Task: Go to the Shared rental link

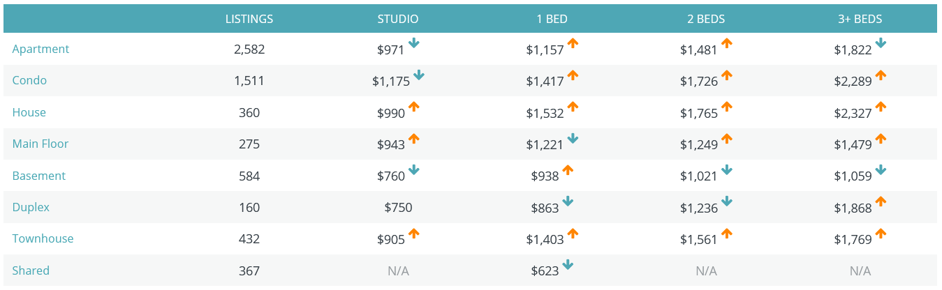Action: tap(31, 270)
